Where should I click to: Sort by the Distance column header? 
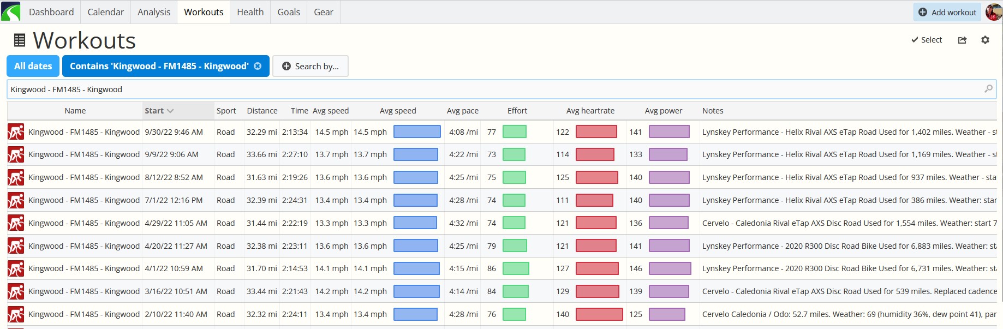[262, 111]
